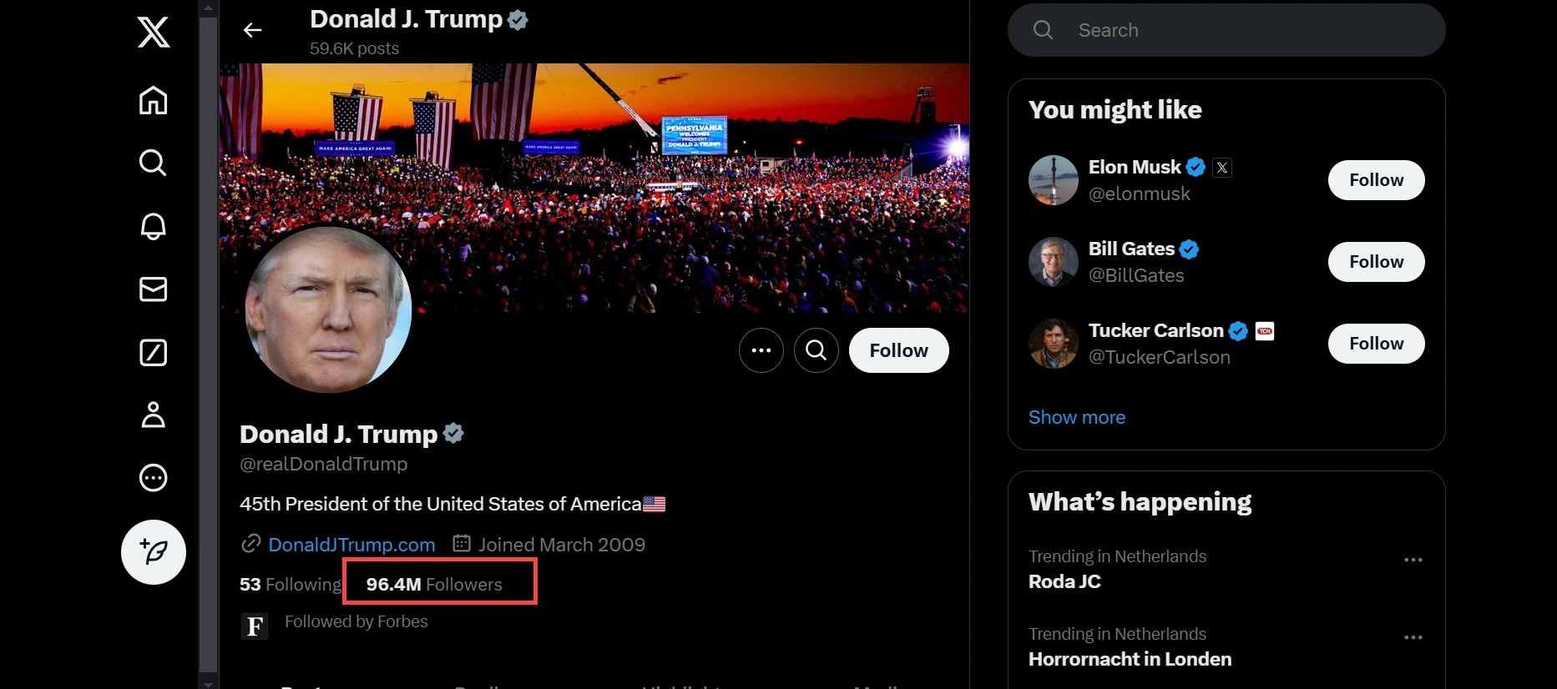Screen dimensions: 1557x689
Task: Search this profile's posts icon
Action: click(x=816, y=350)
